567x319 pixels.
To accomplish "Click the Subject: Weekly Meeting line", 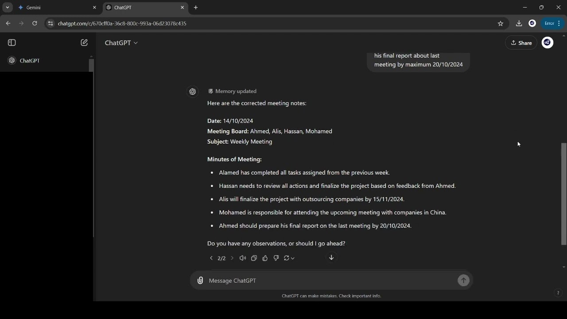I will (x=240, y=142).
